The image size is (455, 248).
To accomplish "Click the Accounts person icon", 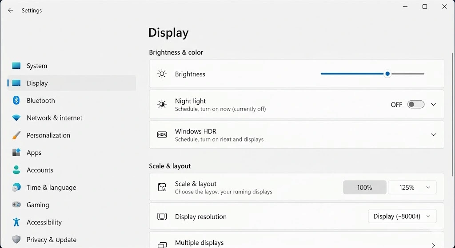I will click(x=16, y=170).
